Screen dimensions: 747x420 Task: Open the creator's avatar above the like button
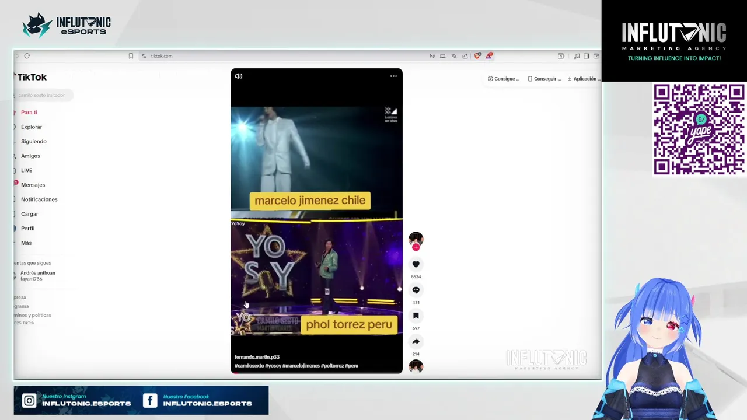click(x=416, y=239)
